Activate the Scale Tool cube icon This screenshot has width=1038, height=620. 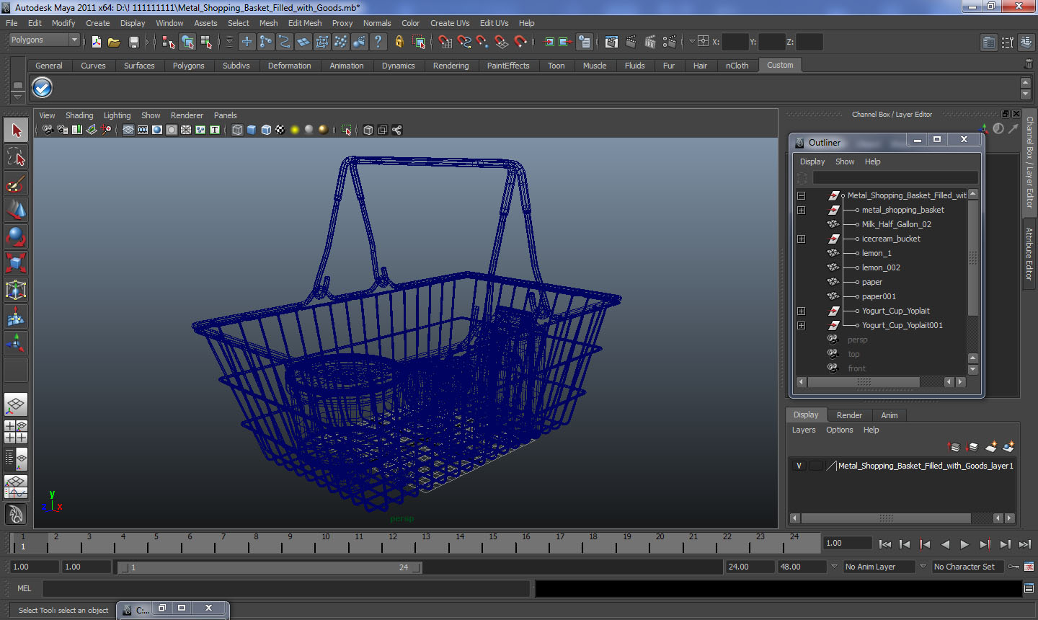point(16,263)
